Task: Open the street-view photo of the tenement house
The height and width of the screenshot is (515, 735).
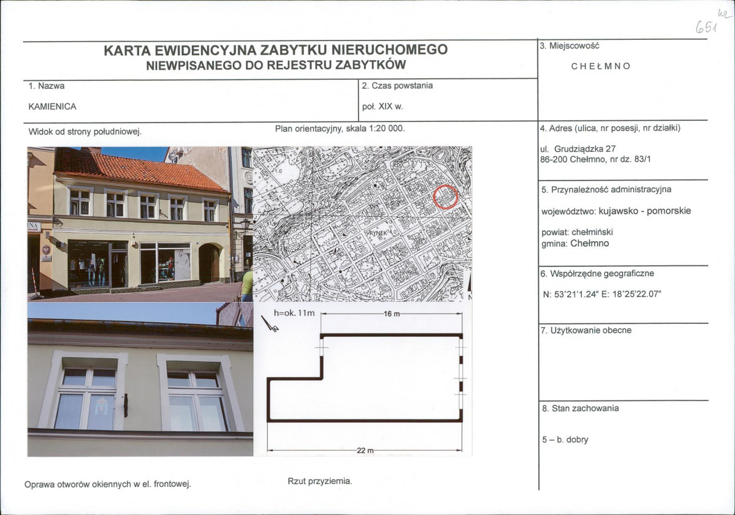Action: [x=140, y=224]
